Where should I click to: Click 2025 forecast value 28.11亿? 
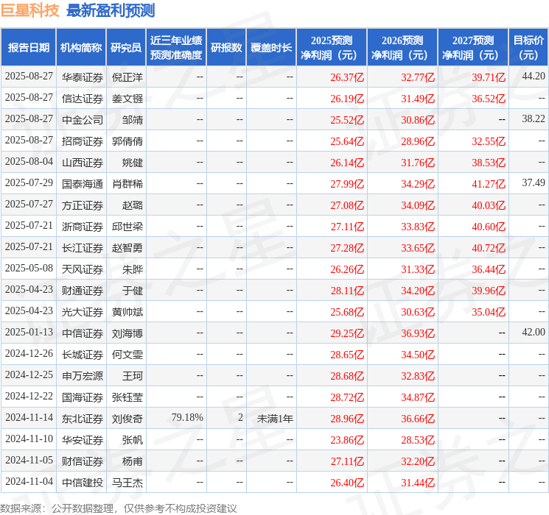point(347,291)
